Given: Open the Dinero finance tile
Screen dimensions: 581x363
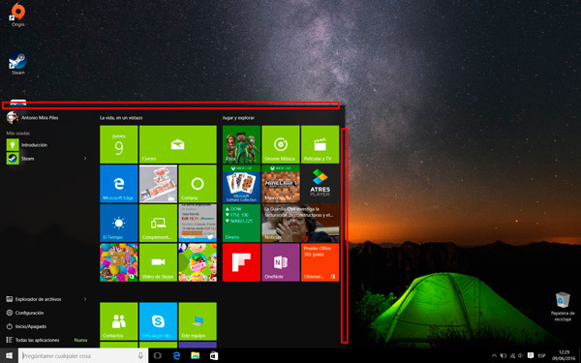Looking at the screenshot, I should coord(241,223).
